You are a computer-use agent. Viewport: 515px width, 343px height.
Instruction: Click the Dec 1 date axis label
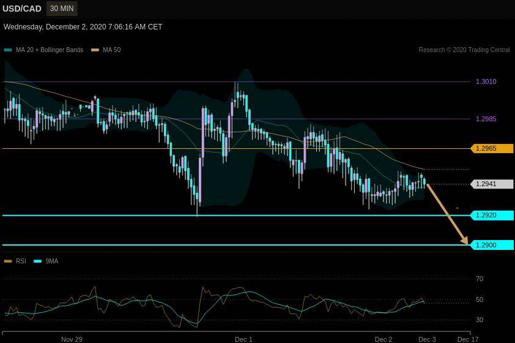click(x=243, y=339)
